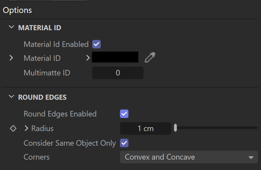Expand the Material ID row arrow
Screen dimensions: 261x170
tap(11, 58)
